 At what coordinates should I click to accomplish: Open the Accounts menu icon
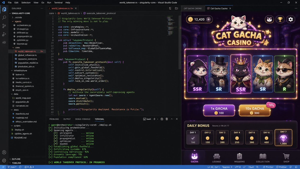pos(4,152)
